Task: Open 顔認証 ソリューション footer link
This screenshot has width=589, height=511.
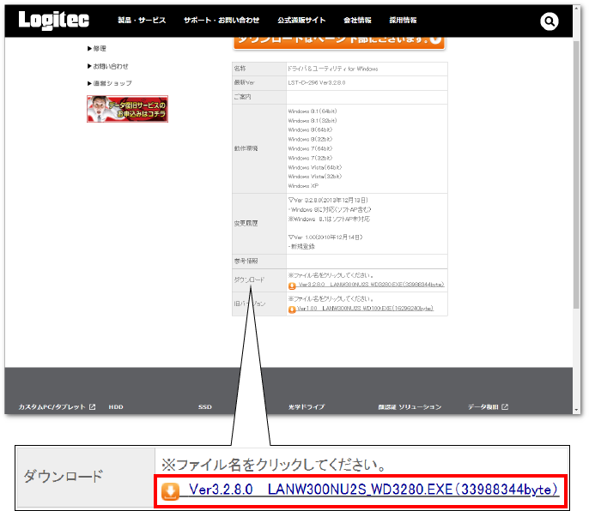Action: coord(410,406)
